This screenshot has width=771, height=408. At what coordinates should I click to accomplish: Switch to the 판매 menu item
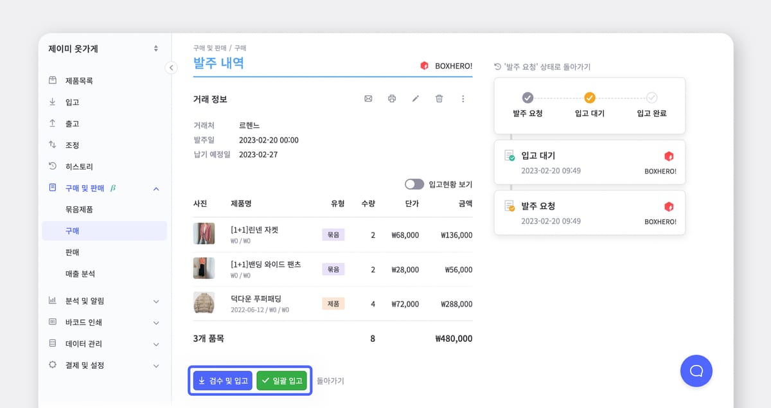coord(74,252)
